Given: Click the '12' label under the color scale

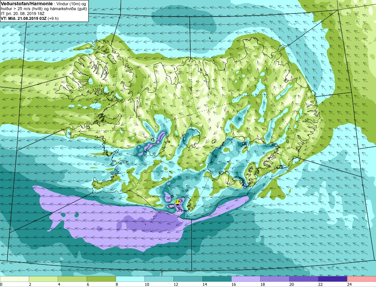Looking at the screenshot, I should 176,284.
